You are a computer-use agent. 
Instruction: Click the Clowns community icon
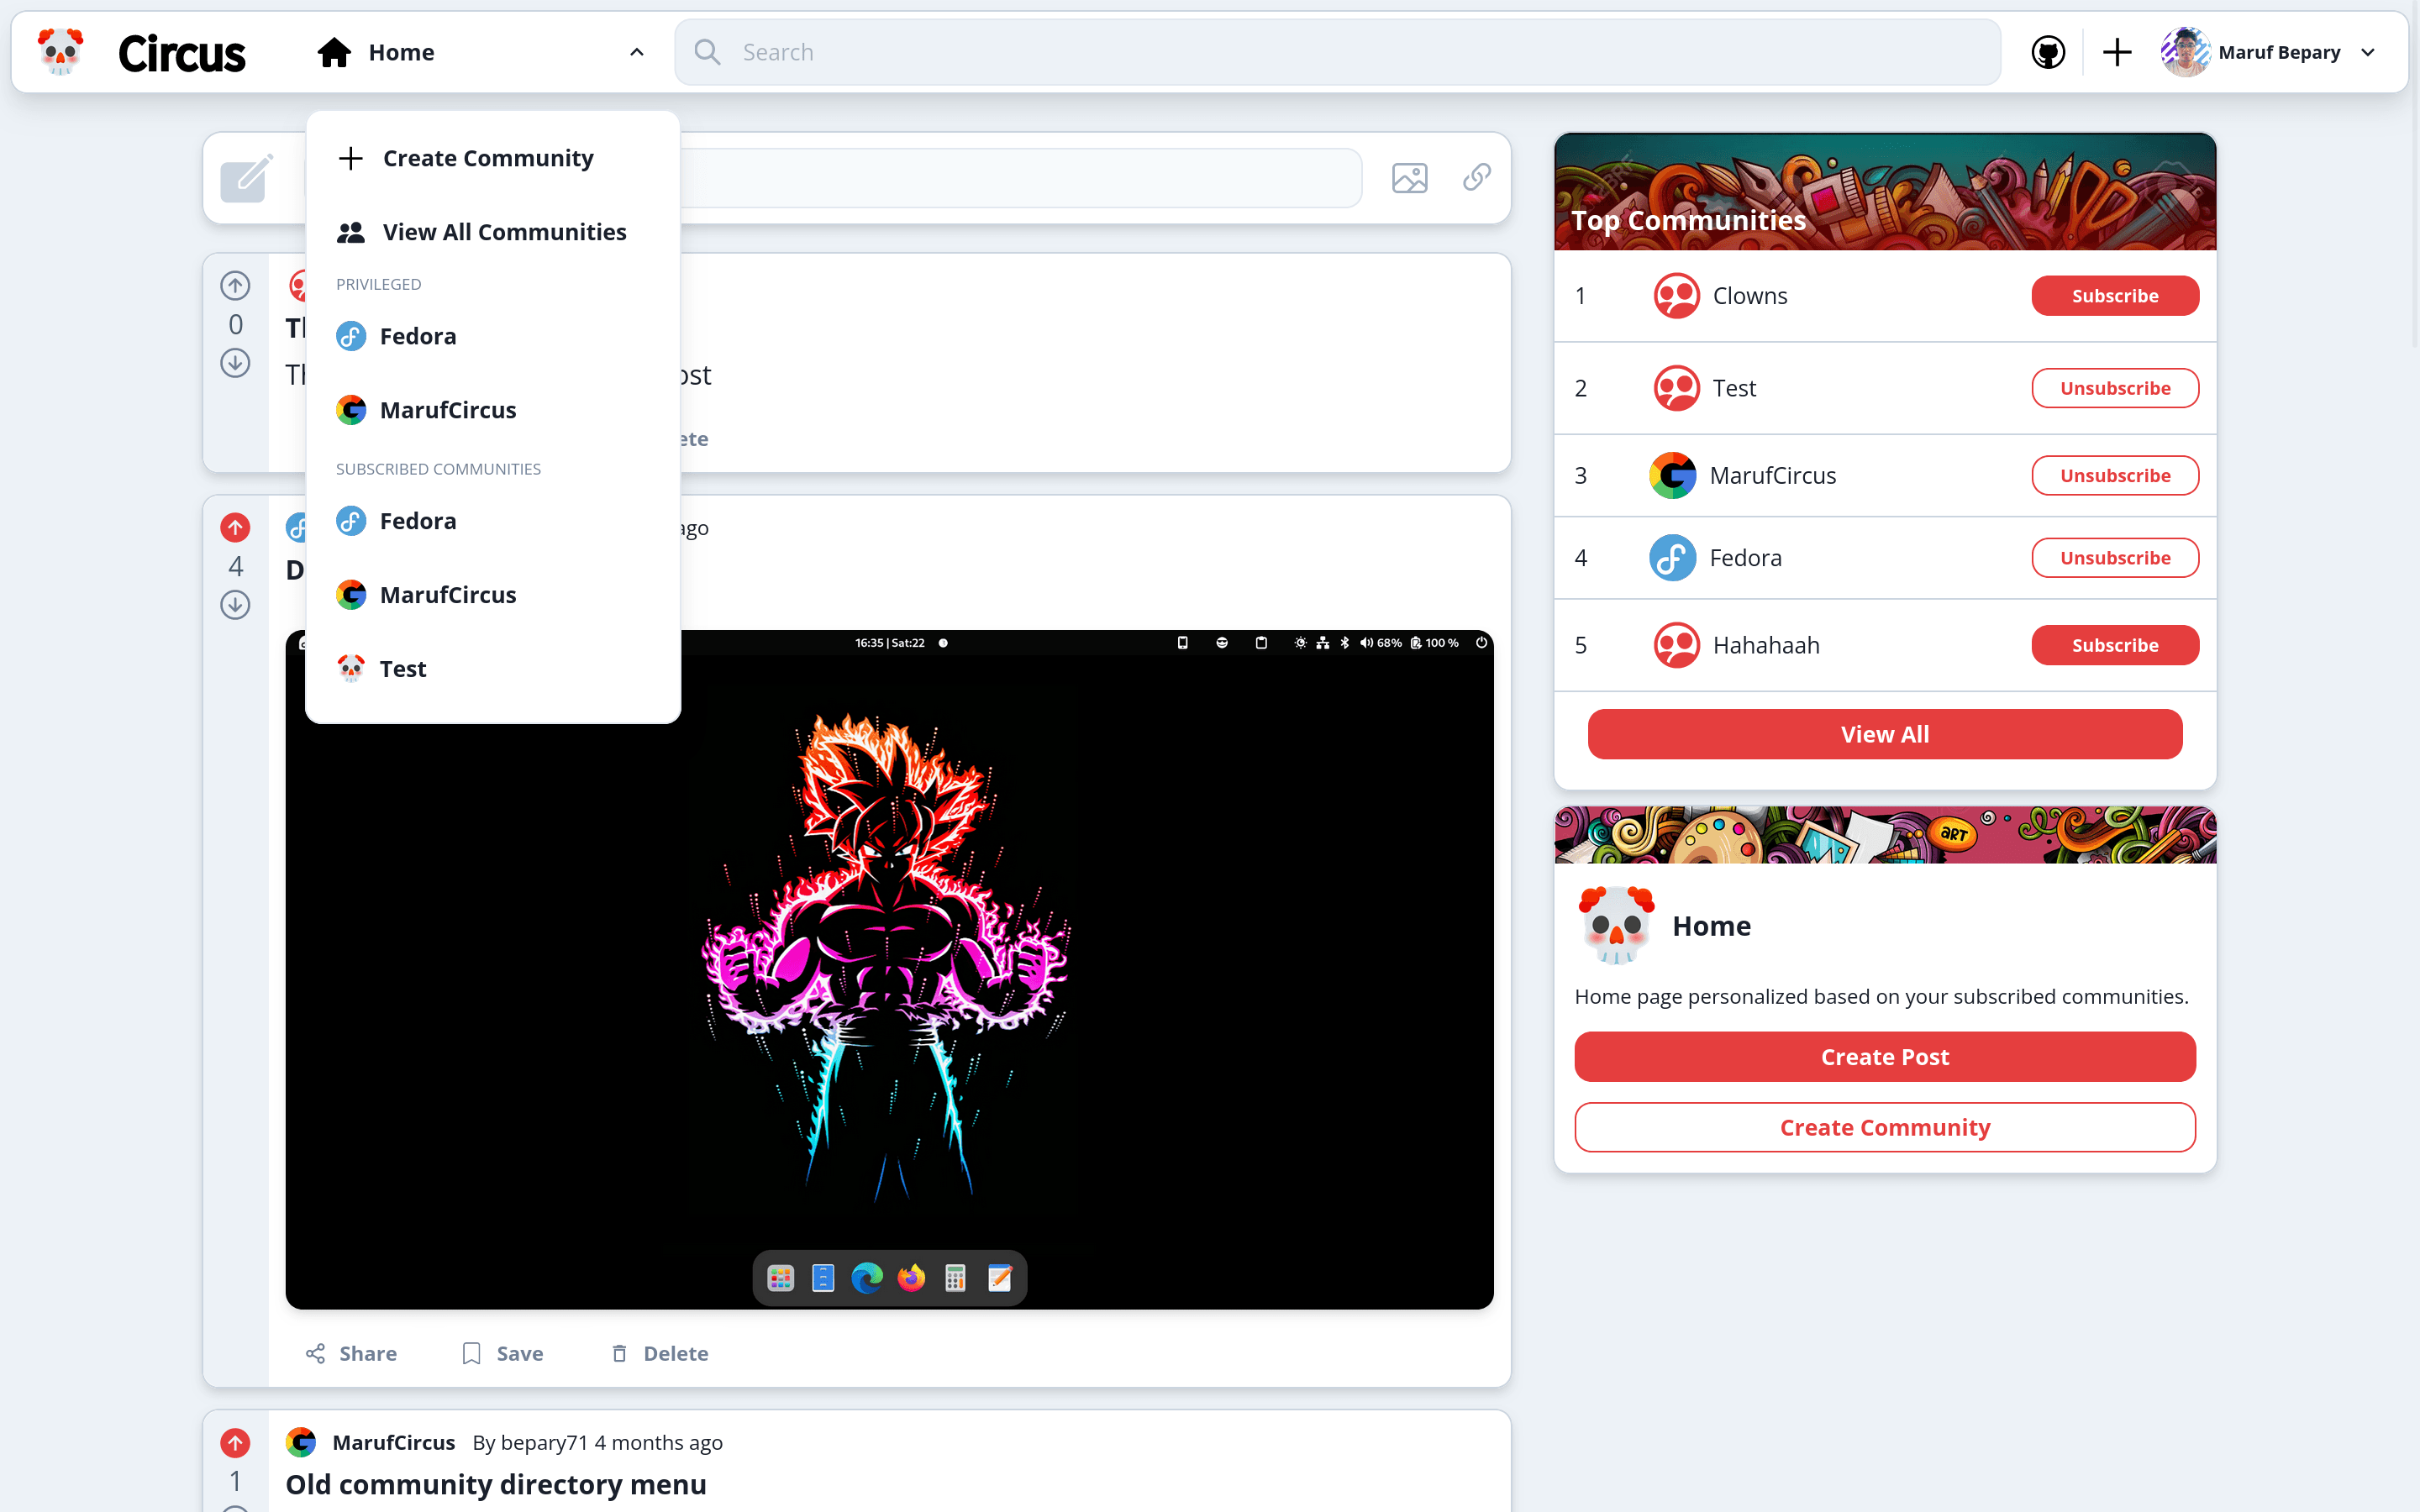[1676, 296]
